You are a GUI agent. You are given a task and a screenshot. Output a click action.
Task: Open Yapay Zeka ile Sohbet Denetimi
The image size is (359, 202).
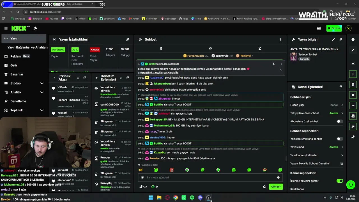click(316, 164)
